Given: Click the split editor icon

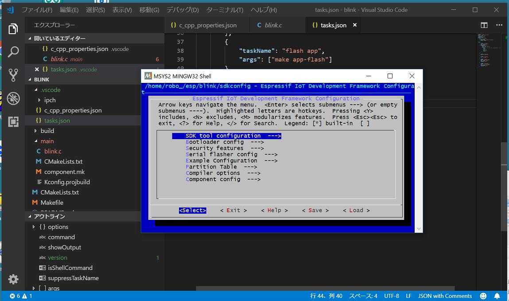Looking at the screenshot, I should pos(484,25).
